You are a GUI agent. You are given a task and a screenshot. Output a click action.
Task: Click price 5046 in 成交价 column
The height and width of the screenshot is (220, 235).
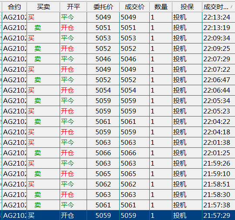tap(128, 59)
